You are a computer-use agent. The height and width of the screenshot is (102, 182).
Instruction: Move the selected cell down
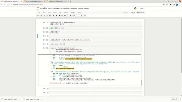pos(56,15)
